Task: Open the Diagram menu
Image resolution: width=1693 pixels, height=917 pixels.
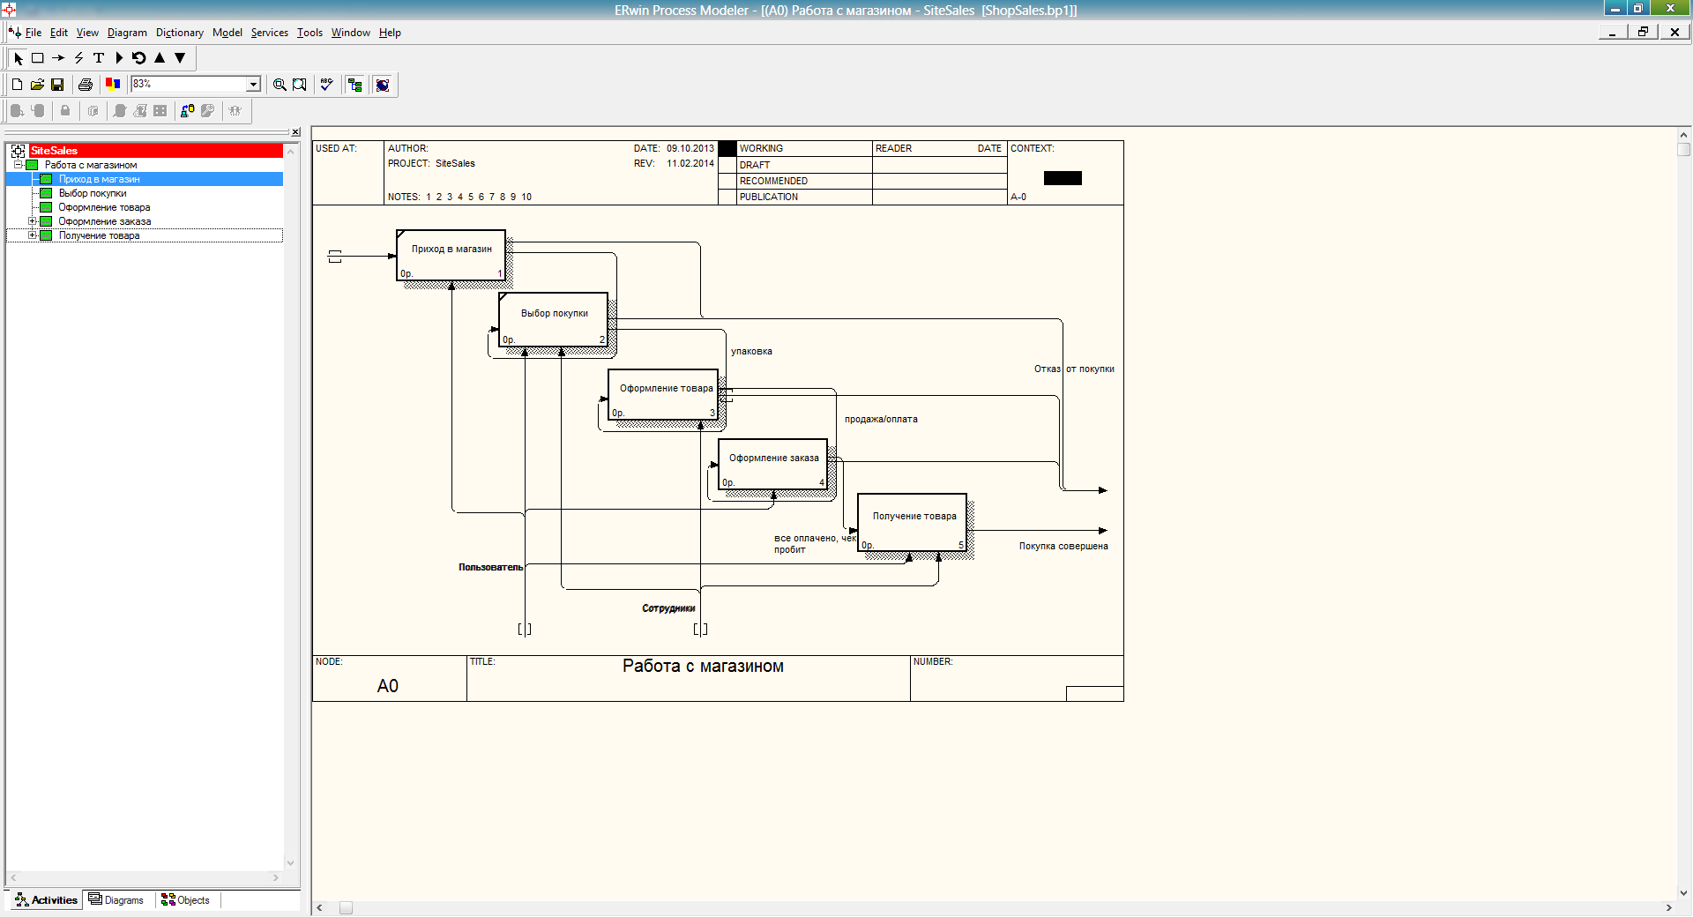Action: [127, 33]
